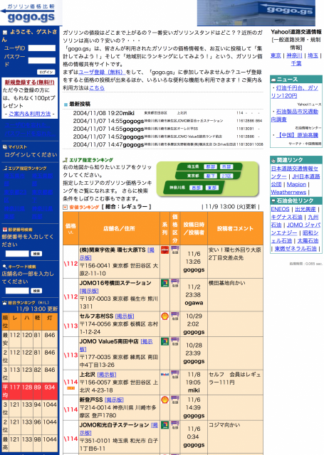Click the keyword search input box
This screenshot has width=324, height=455.
click(x=17, y=291)
